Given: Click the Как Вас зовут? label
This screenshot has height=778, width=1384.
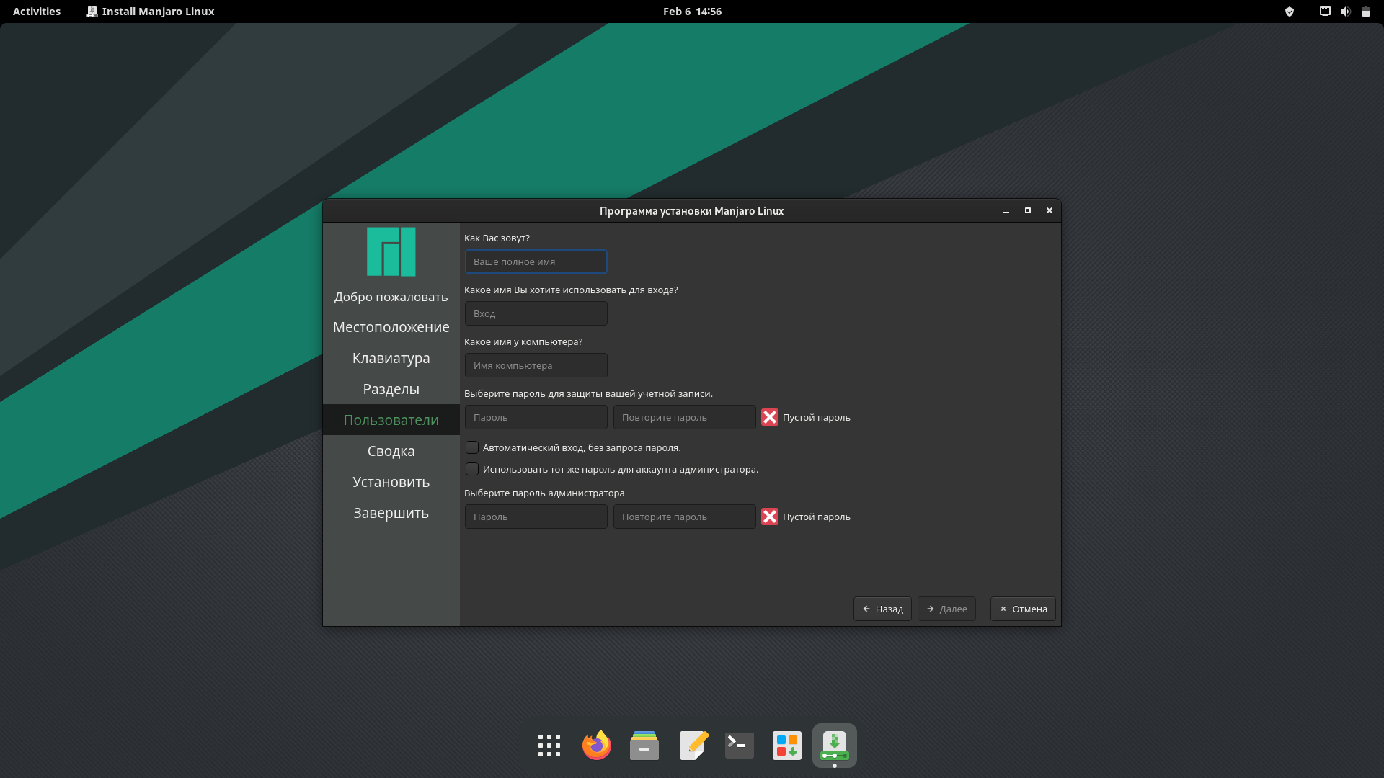Looking at the screenshot, I should coord(497,238).
